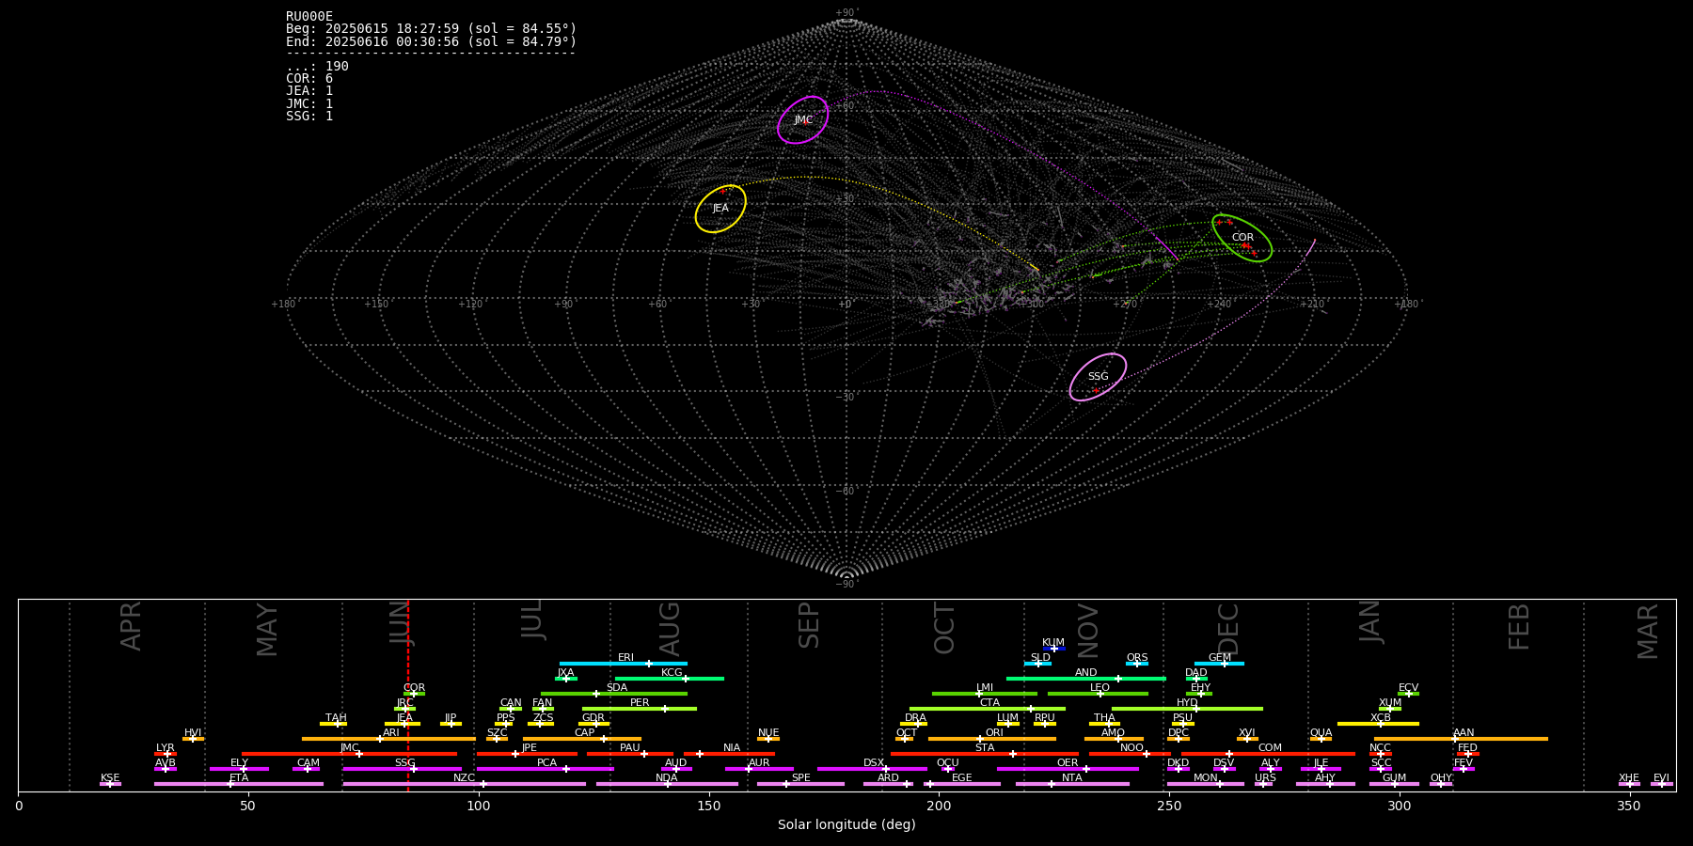Click the FEB month label
The width and height of the screenshot is (1693, 846).
tap(1519, 627)
